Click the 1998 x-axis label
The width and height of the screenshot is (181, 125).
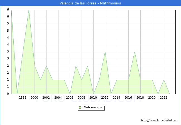click(23, 97)
